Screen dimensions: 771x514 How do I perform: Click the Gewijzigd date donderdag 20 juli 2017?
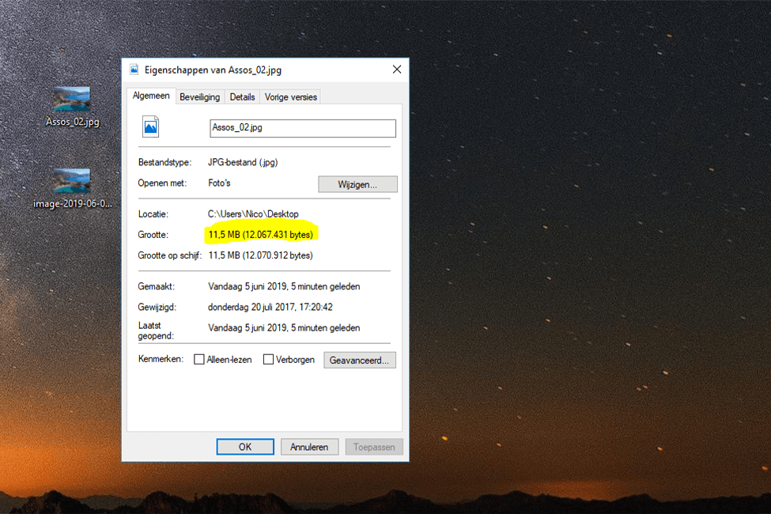[270, 307]
